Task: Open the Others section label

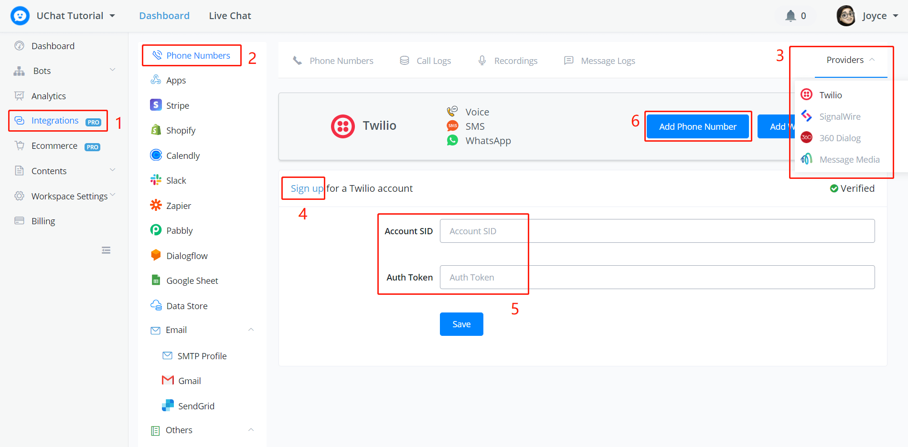Action: point(179,430)
